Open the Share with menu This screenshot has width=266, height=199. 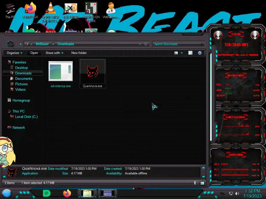coord(55,53)
